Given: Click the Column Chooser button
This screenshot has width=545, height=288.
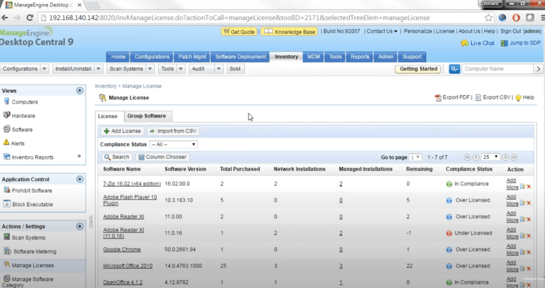Looking at the screenshot, I should click(x=162, y=157).
